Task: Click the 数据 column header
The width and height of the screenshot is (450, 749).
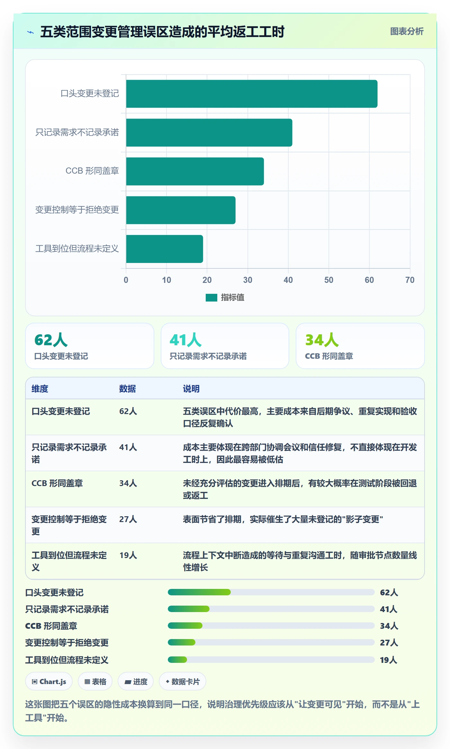Action: click(x=128, y=389)
